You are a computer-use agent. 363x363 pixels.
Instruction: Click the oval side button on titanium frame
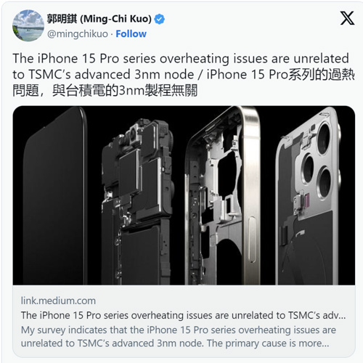[x=252, y=240]
